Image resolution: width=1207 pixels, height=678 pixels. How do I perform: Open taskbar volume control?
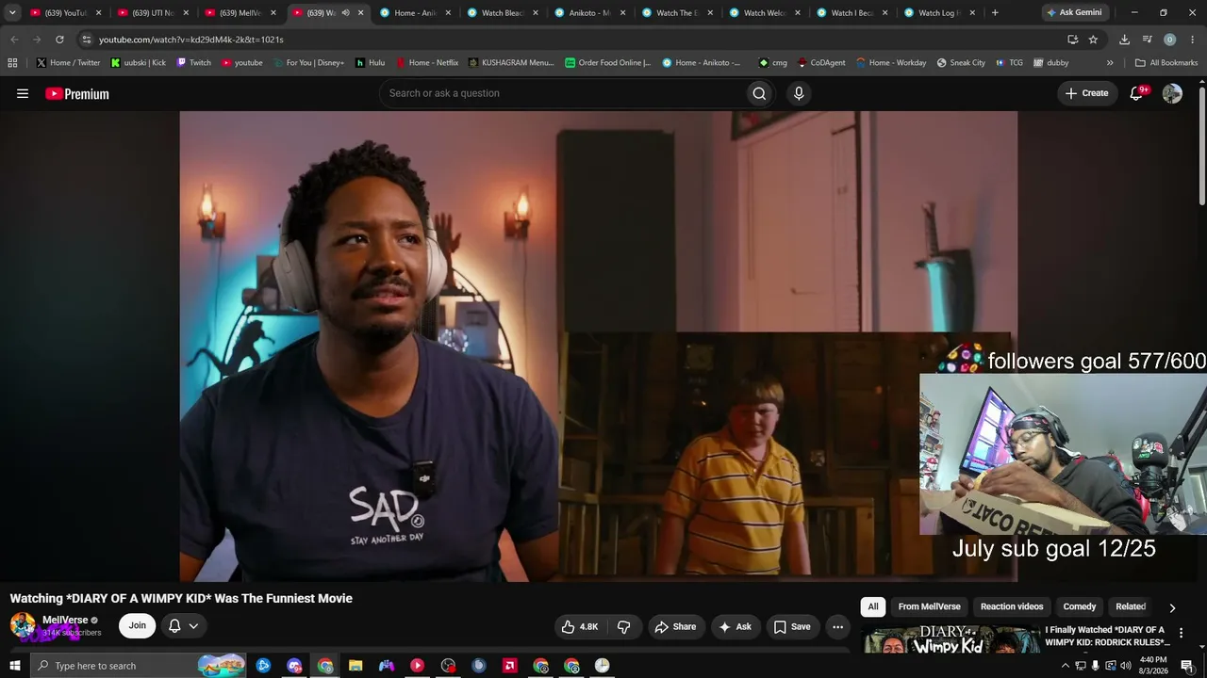(1125, 666)
